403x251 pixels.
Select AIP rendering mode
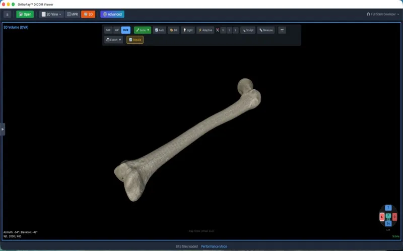[x=117, y=30]
